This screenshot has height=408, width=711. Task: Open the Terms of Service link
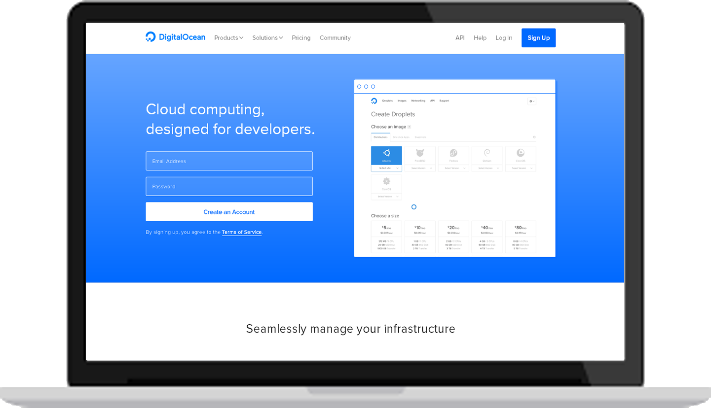pyautogui.click(x=242, y=232)
